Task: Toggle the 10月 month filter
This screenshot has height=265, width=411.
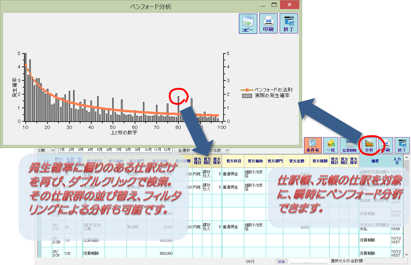Action: point(148,150)
